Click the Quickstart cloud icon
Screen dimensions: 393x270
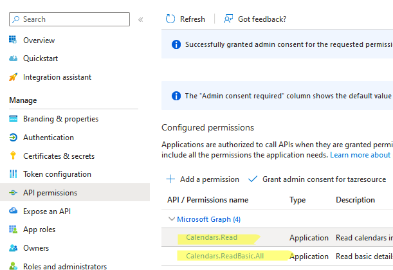[x=13, y=59]
